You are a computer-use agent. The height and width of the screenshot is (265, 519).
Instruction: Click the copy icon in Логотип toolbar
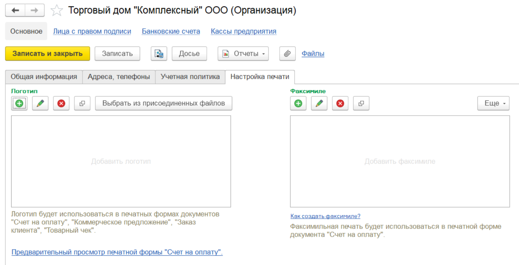point(82,103)
